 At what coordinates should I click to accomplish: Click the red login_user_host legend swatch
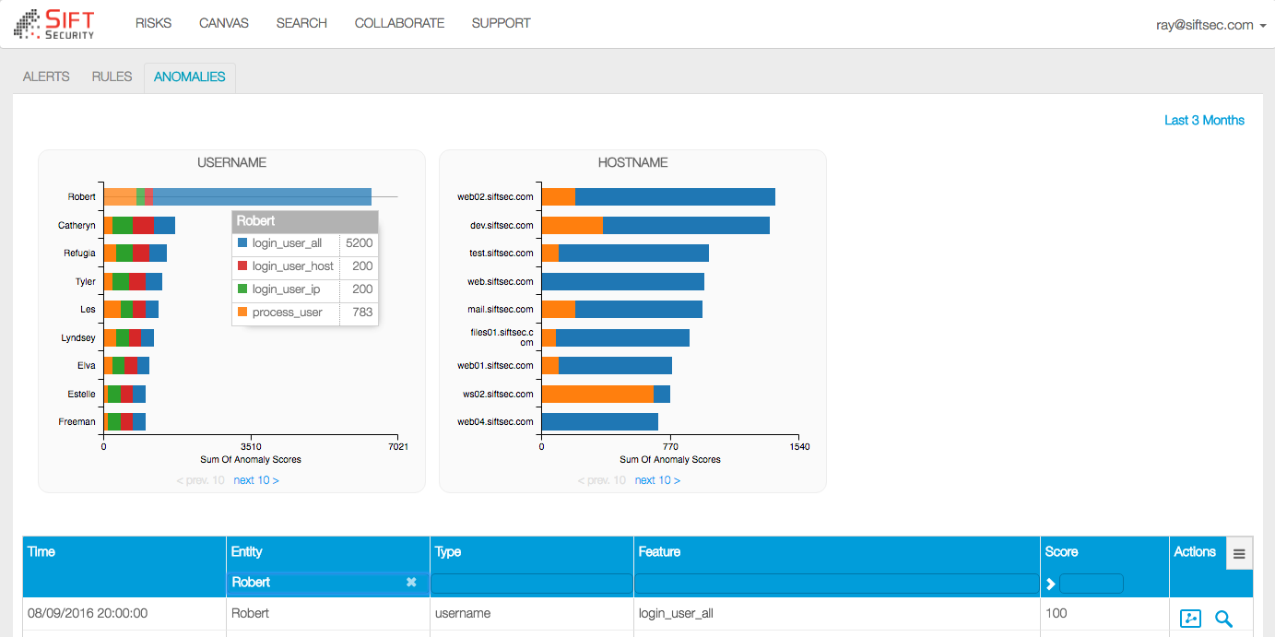242,266
